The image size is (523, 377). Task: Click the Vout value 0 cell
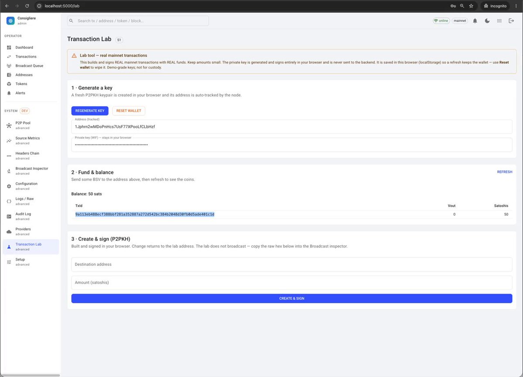pos(454,214)
